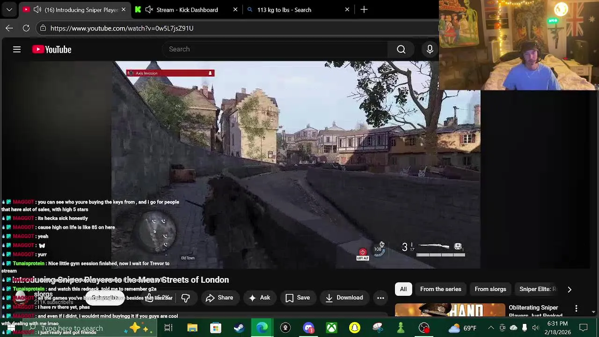Select the All filter chip

click(x=403, y=289)
